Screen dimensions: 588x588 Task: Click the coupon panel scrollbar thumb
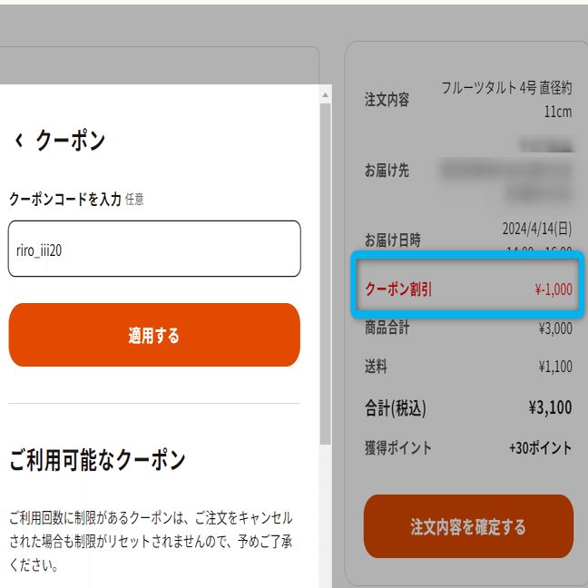[x=326, y=272]
